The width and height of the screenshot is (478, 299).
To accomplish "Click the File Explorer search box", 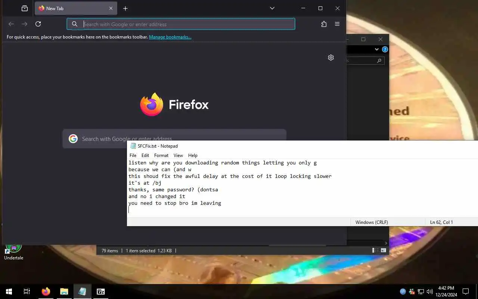I will click(x=365, y=60).
